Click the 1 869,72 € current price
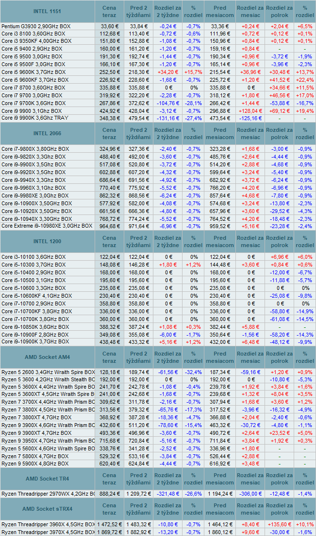316x536 pixels. (x=110, y=532)
